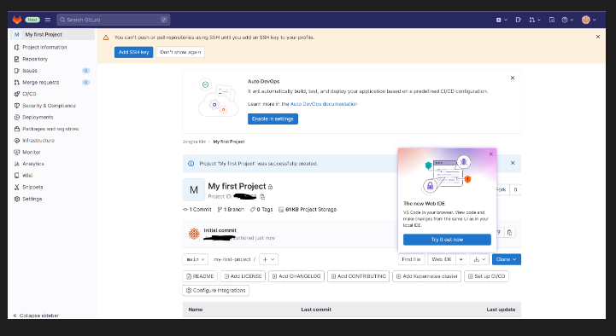
Task: Open Security & Compliance in sidebar
Action: click(x=53, y=106)
